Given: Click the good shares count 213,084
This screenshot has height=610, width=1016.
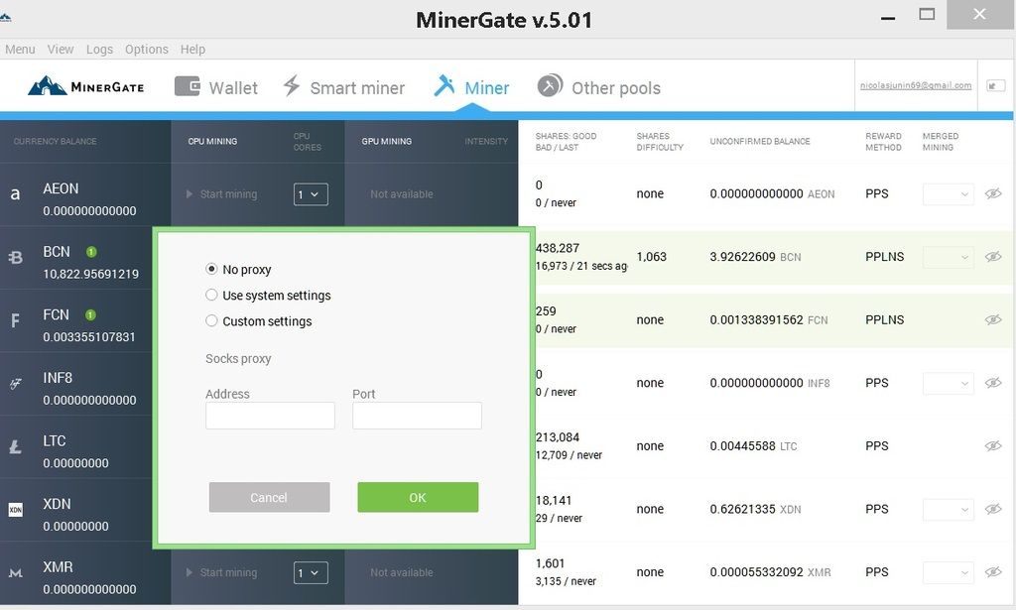Looking at the screenshot, I should [x=558, y=437].
